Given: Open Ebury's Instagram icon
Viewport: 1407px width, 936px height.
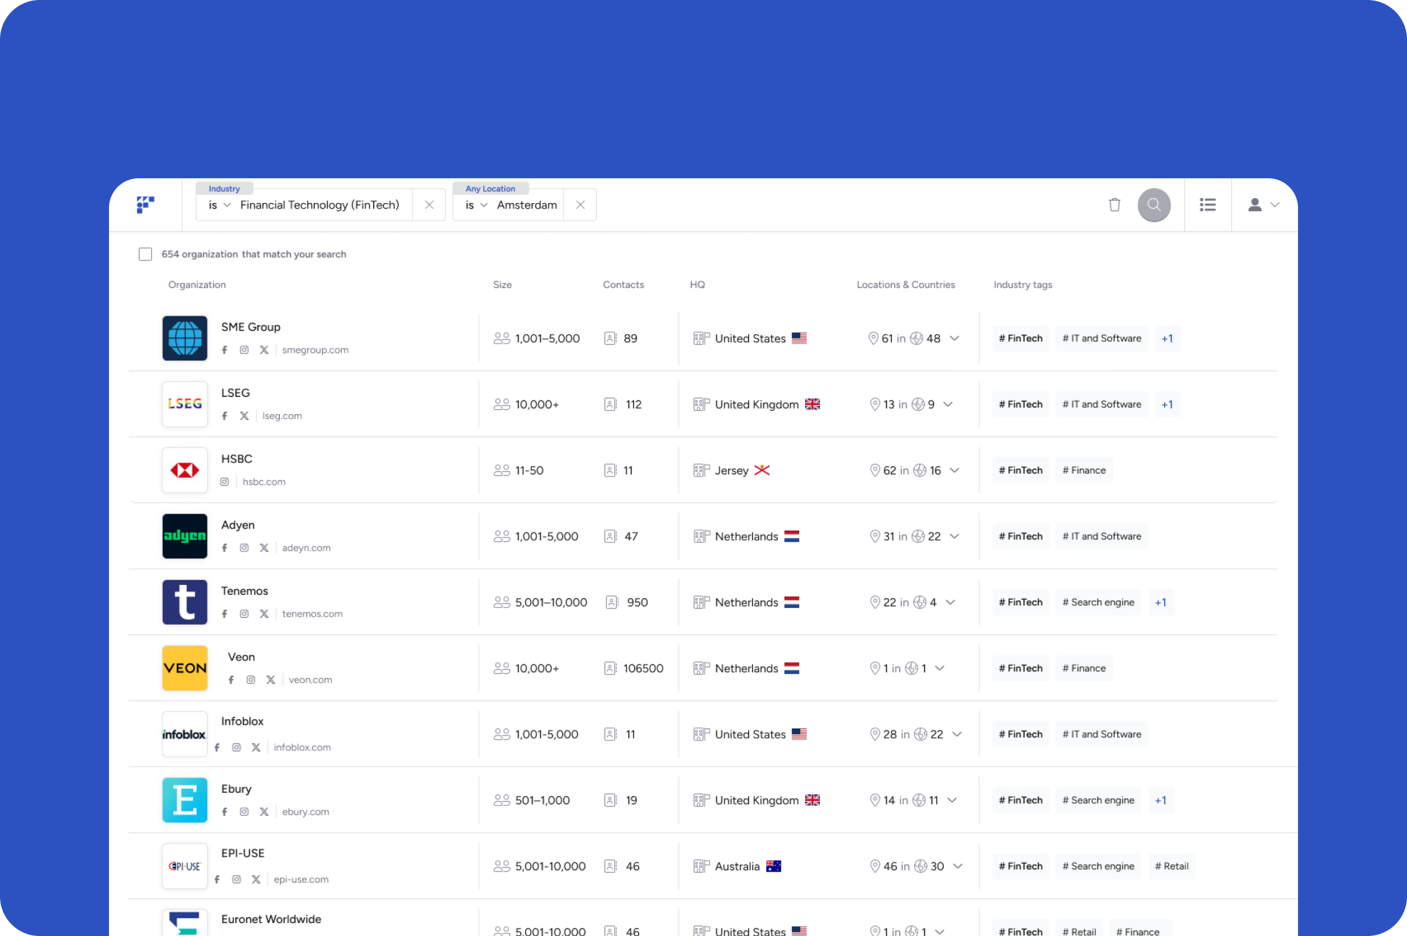Looking at the screenshot, I should tap(245, 812).
